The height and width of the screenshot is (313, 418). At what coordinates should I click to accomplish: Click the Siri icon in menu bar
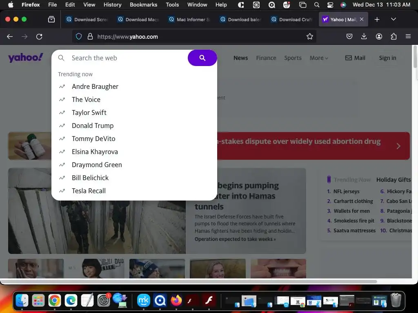(343, 5)
